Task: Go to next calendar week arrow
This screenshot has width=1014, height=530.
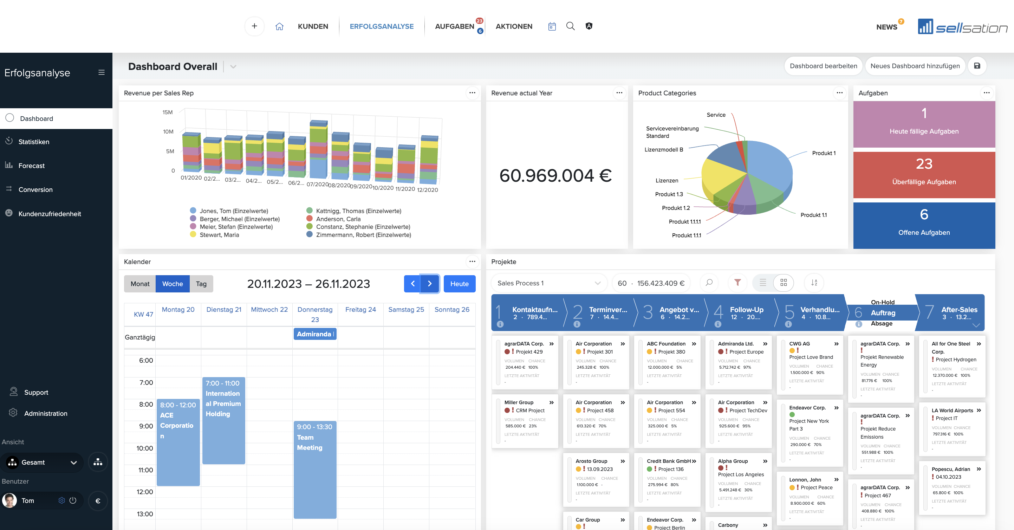Action: tap(430, 284)
